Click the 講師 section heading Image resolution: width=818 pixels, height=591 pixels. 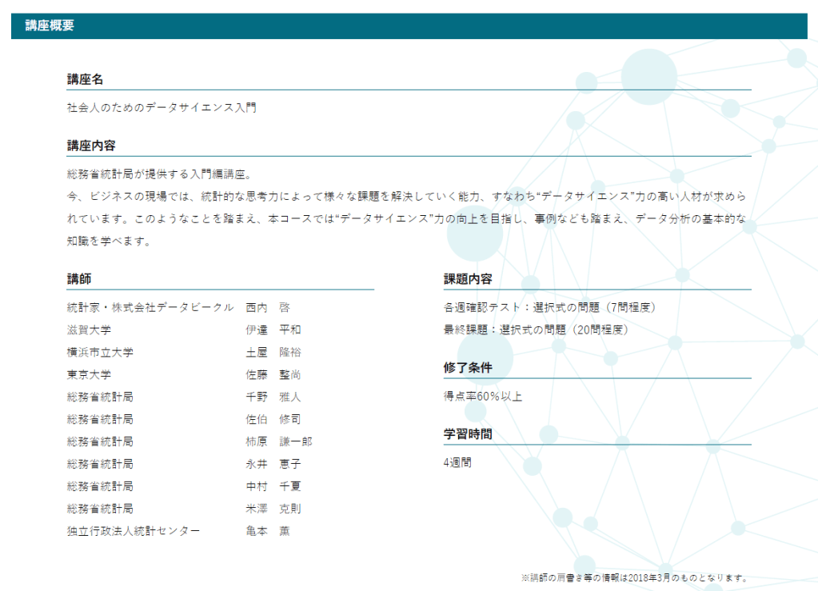79,279
